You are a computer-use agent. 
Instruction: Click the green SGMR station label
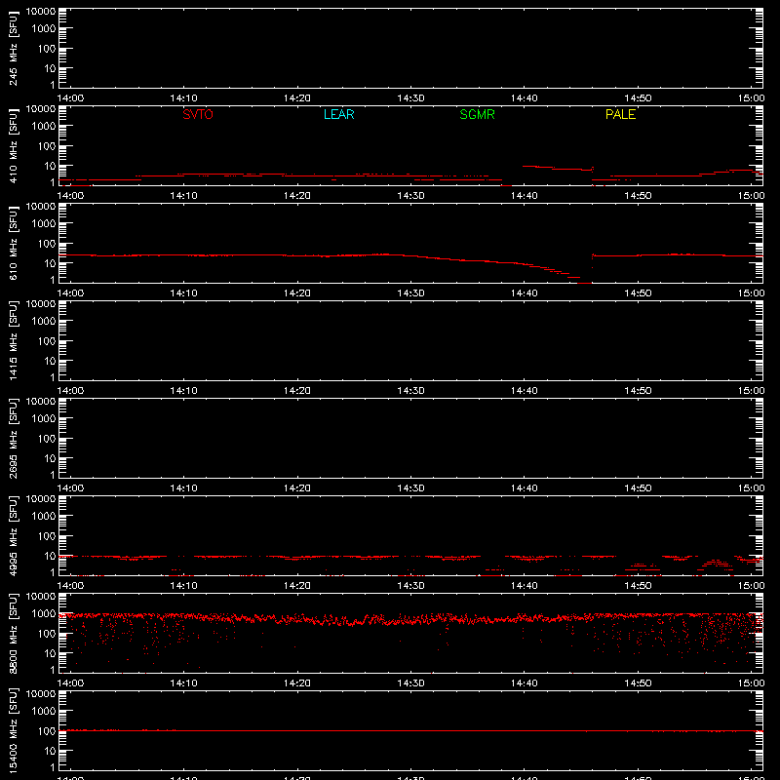477,114
